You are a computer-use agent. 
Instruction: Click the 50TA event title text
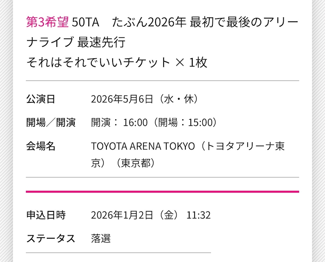pyautogui.click(x=86, y=22)
